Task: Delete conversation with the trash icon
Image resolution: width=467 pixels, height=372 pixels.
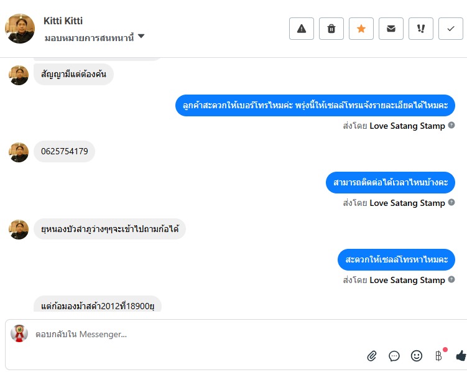Action: [331, 29]
